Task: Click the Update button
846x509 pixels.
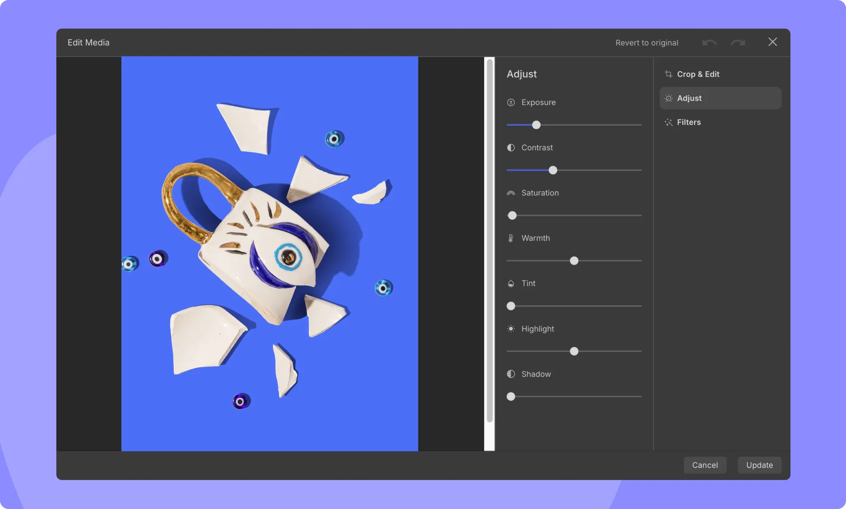Action: click(759, 465)
